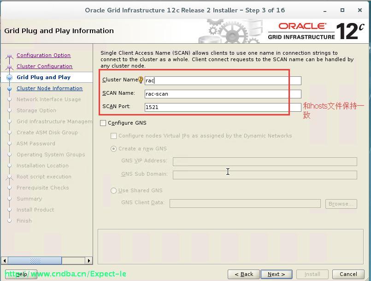Click Finish step in sidebar

24,221
